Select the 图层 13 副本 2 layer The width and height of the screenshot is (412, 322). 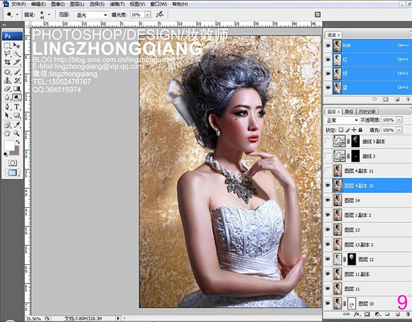(x=368, y=244)
